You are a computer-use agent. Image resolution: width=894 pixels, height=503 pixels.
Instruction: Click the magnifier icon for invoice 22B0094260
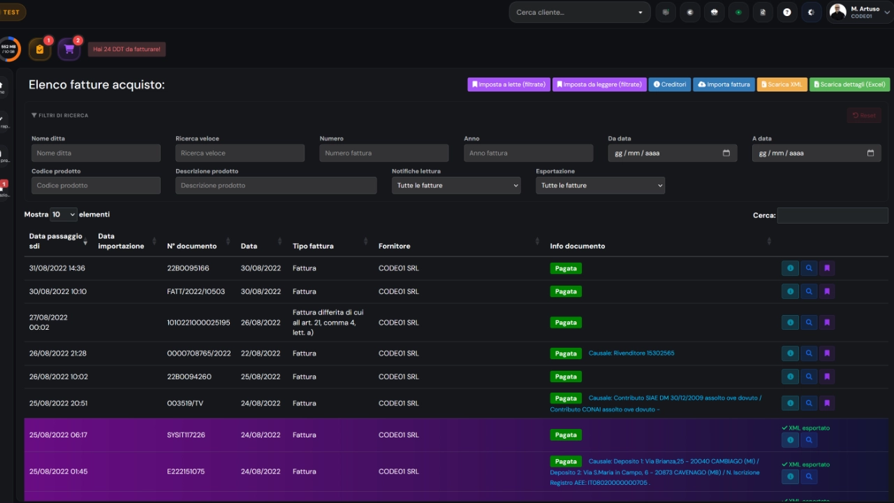tap(809, 377)
